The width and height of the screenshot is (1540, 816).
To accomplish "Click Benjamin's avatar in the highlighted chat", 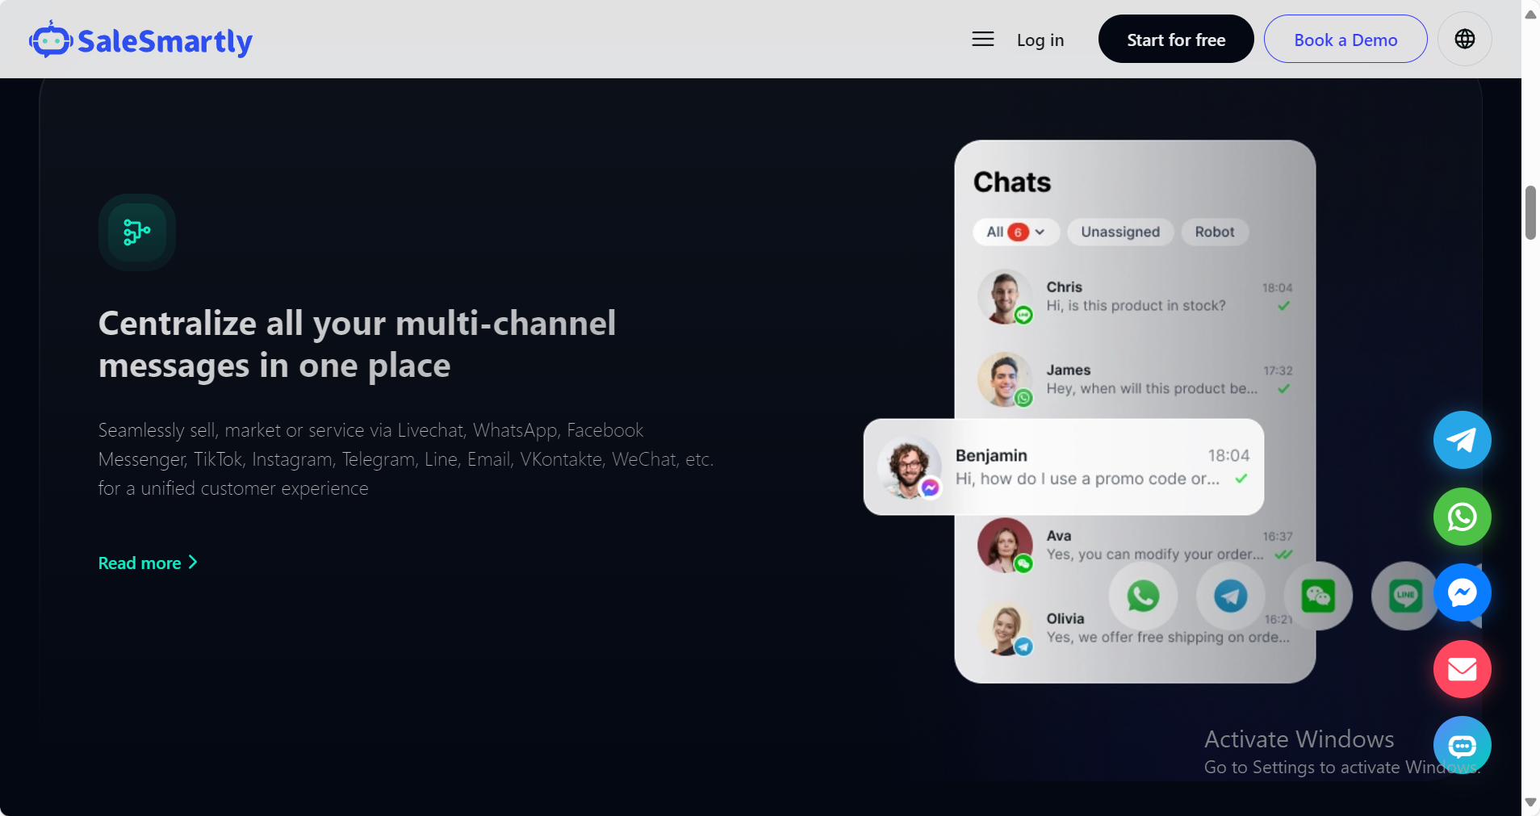I will click(910, 467).
